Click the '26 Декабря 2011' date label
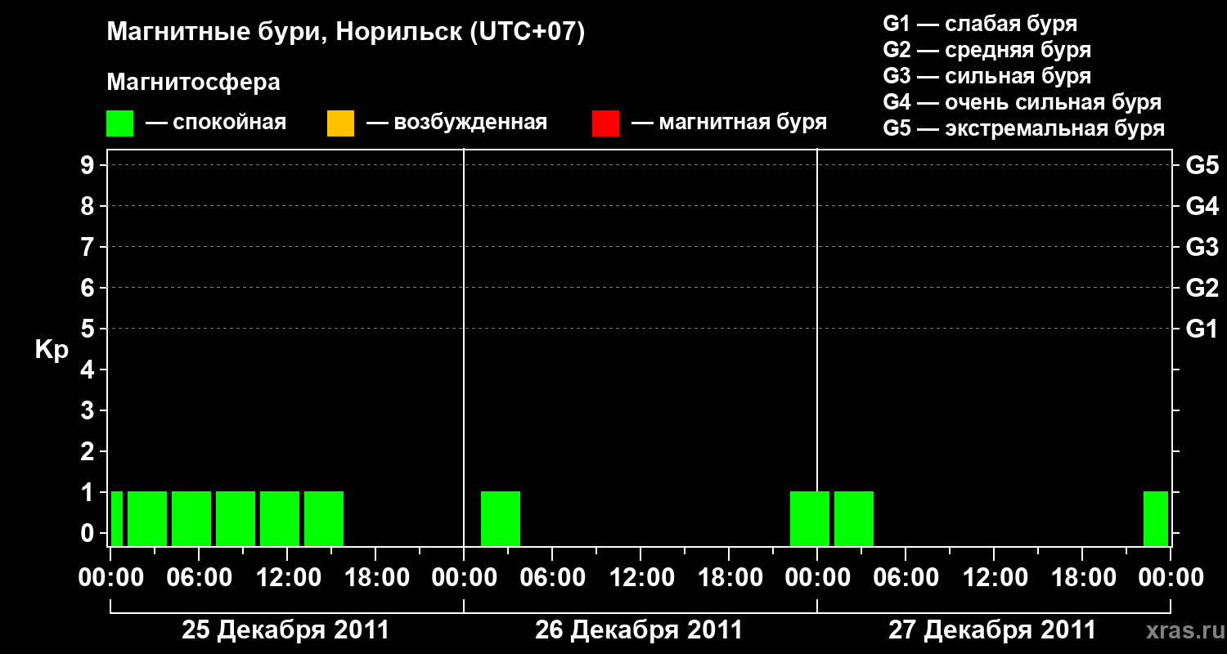The image size is (1227, 654). (x=639, y=630)
